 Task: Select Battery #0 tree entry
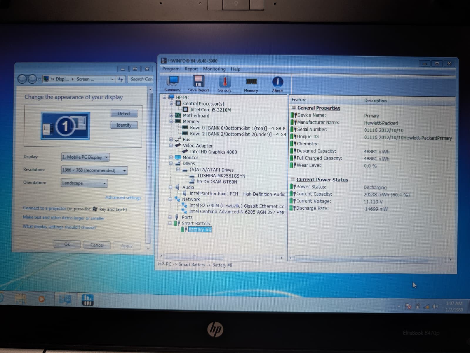pyautogui.click(x=200, y=230)
